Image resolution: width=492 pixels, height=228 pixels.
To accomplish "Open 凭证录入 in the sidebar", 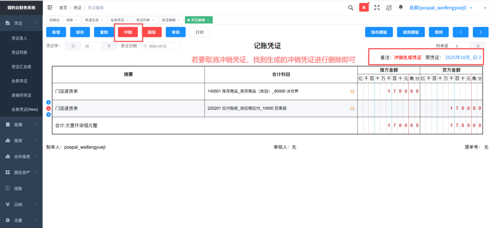I will pyautogui.click(x=20, y=38).
